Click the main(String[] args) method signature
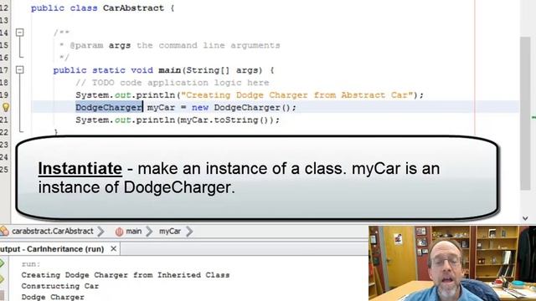Viewport: 536px width, 301px height. [x=210, y=70]
